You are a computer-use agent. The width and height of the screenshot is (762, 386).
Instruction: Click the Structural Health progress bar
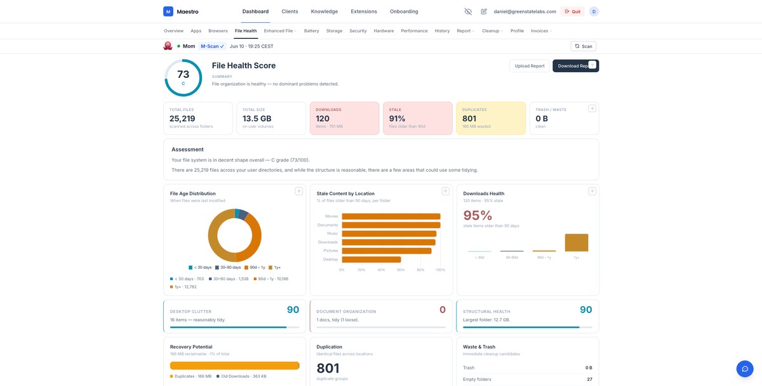[x=527, y=328]
